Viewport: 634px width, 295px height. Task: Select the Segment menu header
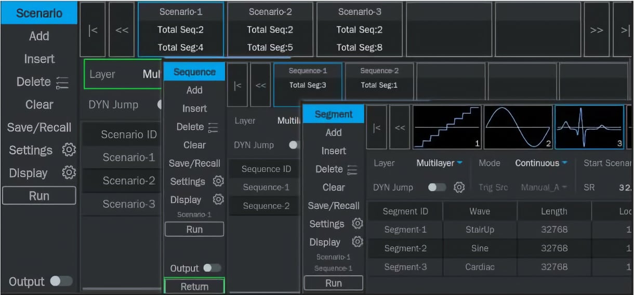point(334,114)
